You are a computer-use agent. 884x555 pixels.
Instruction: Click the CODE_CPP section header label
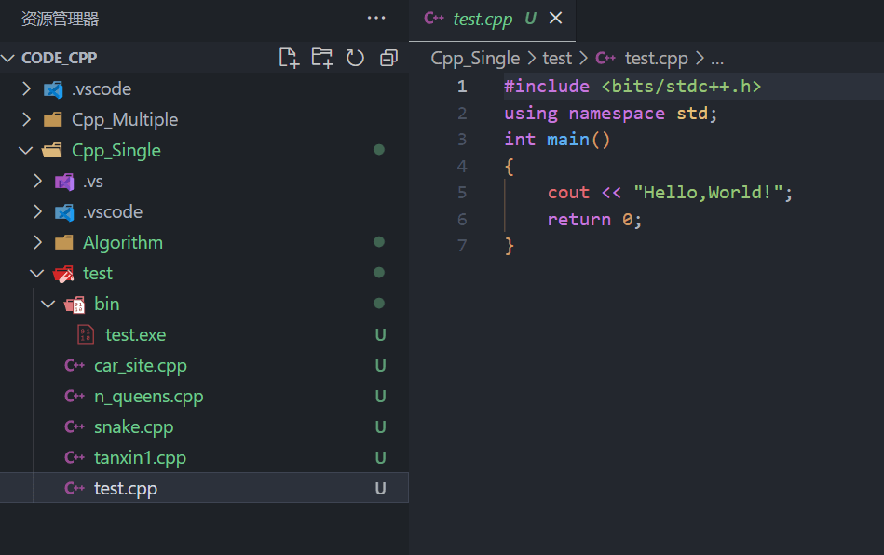(60, 58)
